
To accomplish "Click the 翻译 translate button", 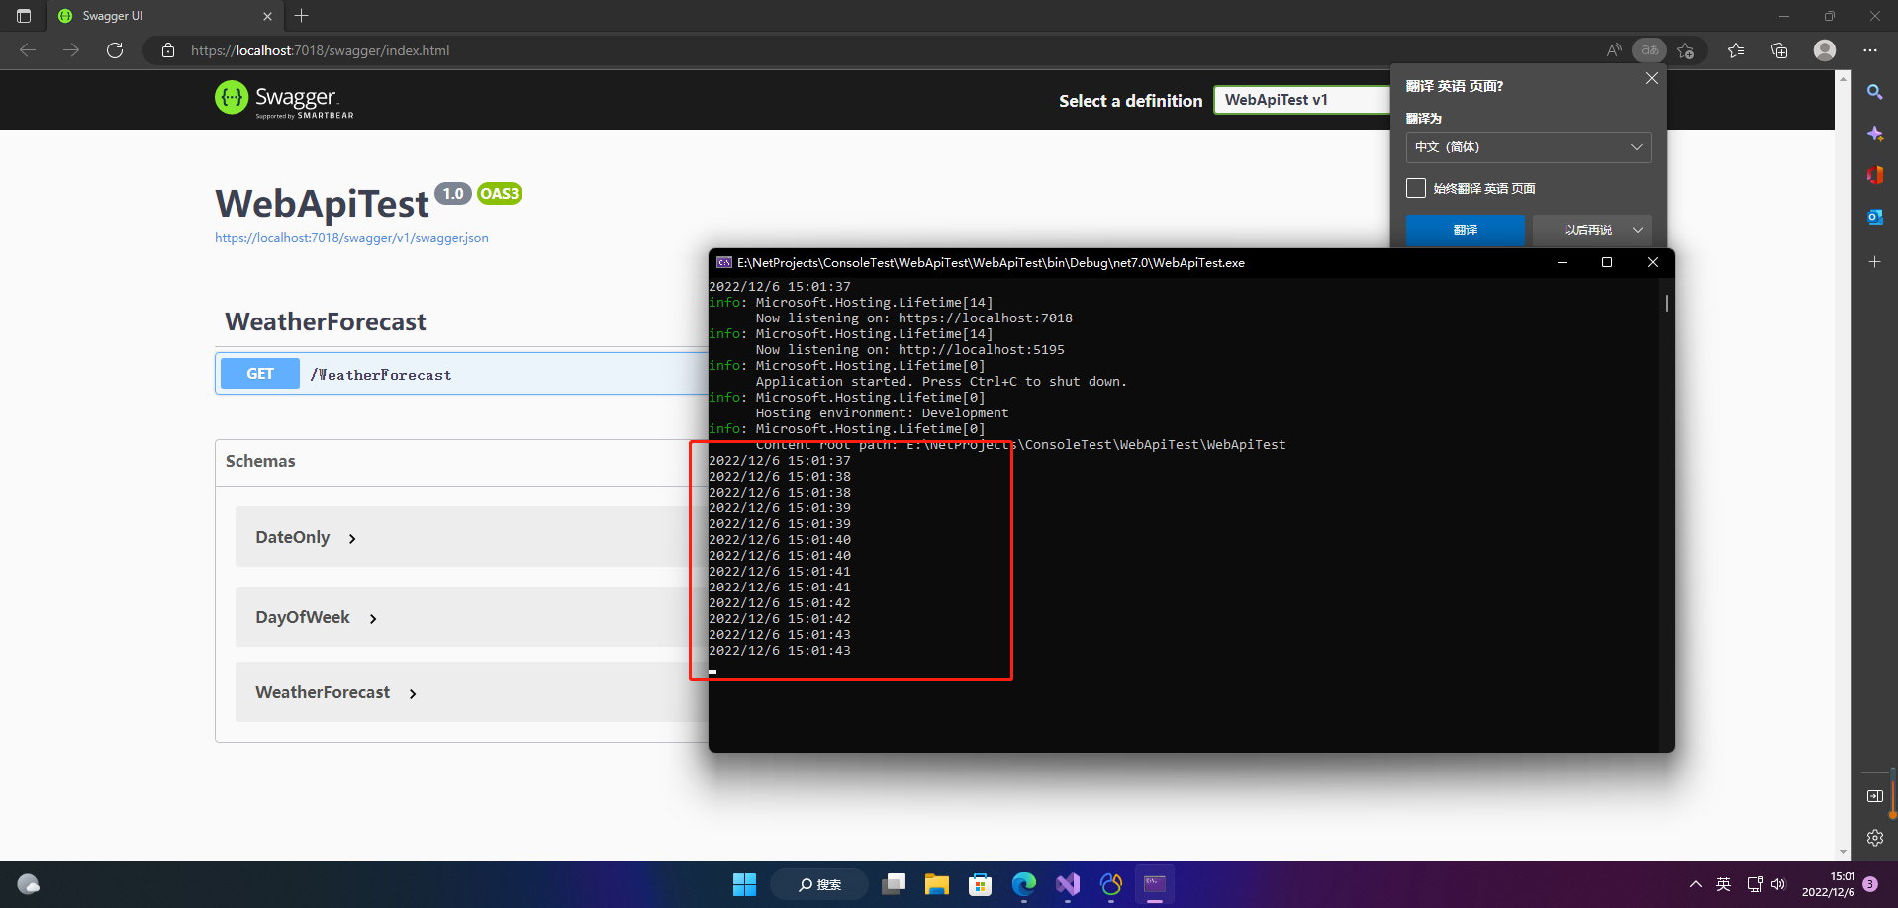I will (1465, 229).
